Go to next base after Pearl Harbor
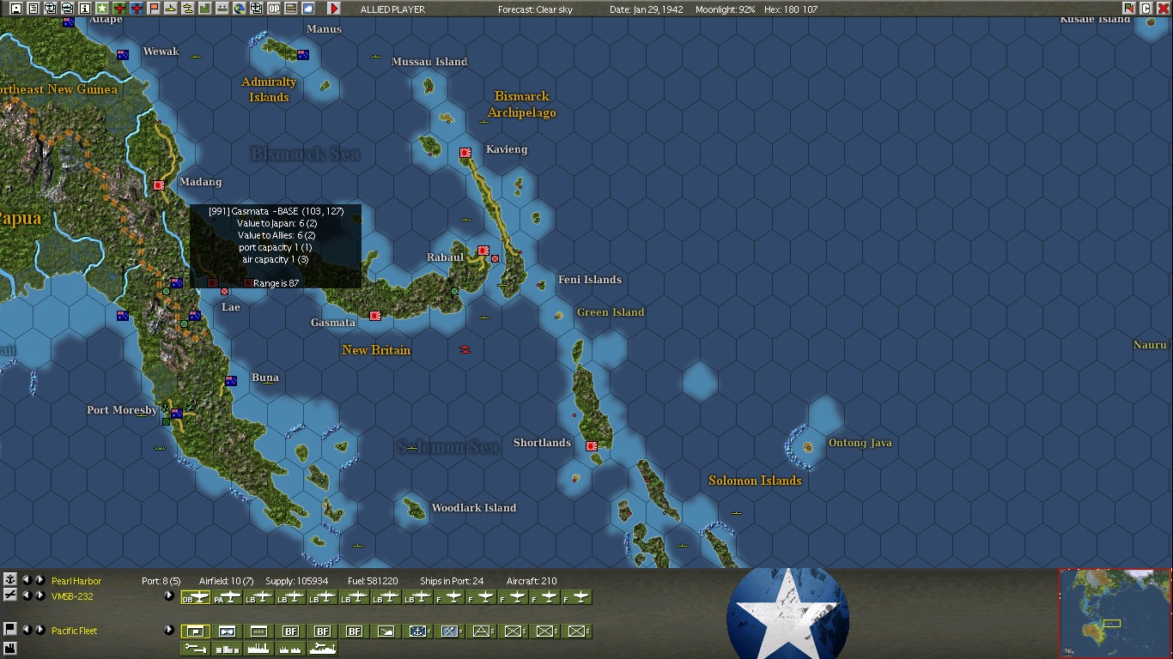This screenshot has height=659, width=1173. (x=40, y=580)
